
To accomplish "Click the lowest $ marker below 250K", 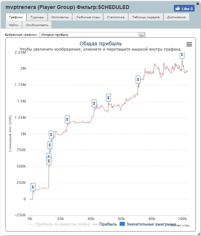I will [33, 187].
